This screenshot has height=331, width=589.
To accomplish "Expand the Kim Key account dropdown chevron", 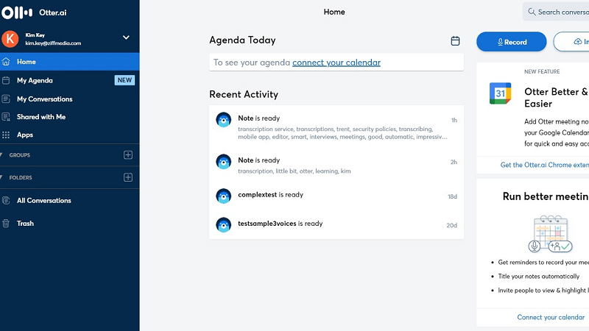I will pos(126,38).
